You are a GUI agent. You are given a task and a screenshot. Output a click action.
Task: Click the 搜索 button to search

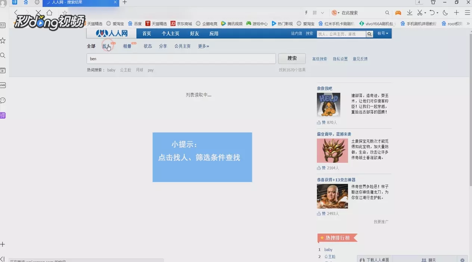[x=292, y=58]
